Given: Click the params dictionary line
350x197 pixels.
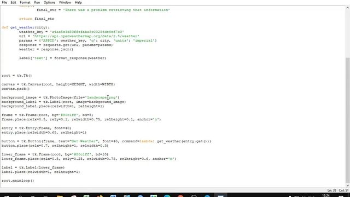Looking at the screenshot, I should pyautogui.click(x=88, y=40).
